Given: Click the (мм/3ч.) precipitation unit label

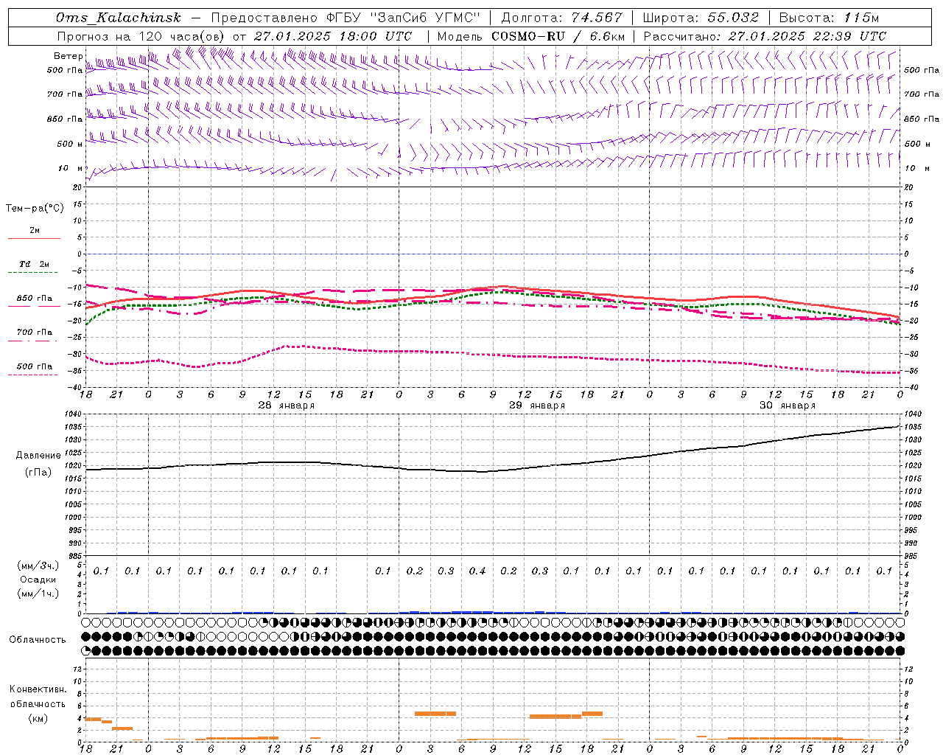Looking at the screenshot, I should (x=38, y=566).
